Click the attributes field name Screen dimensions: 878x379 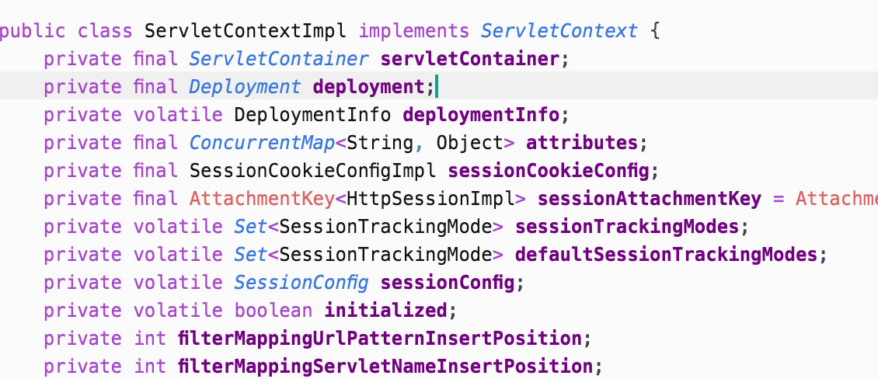(x=582, y=143)
